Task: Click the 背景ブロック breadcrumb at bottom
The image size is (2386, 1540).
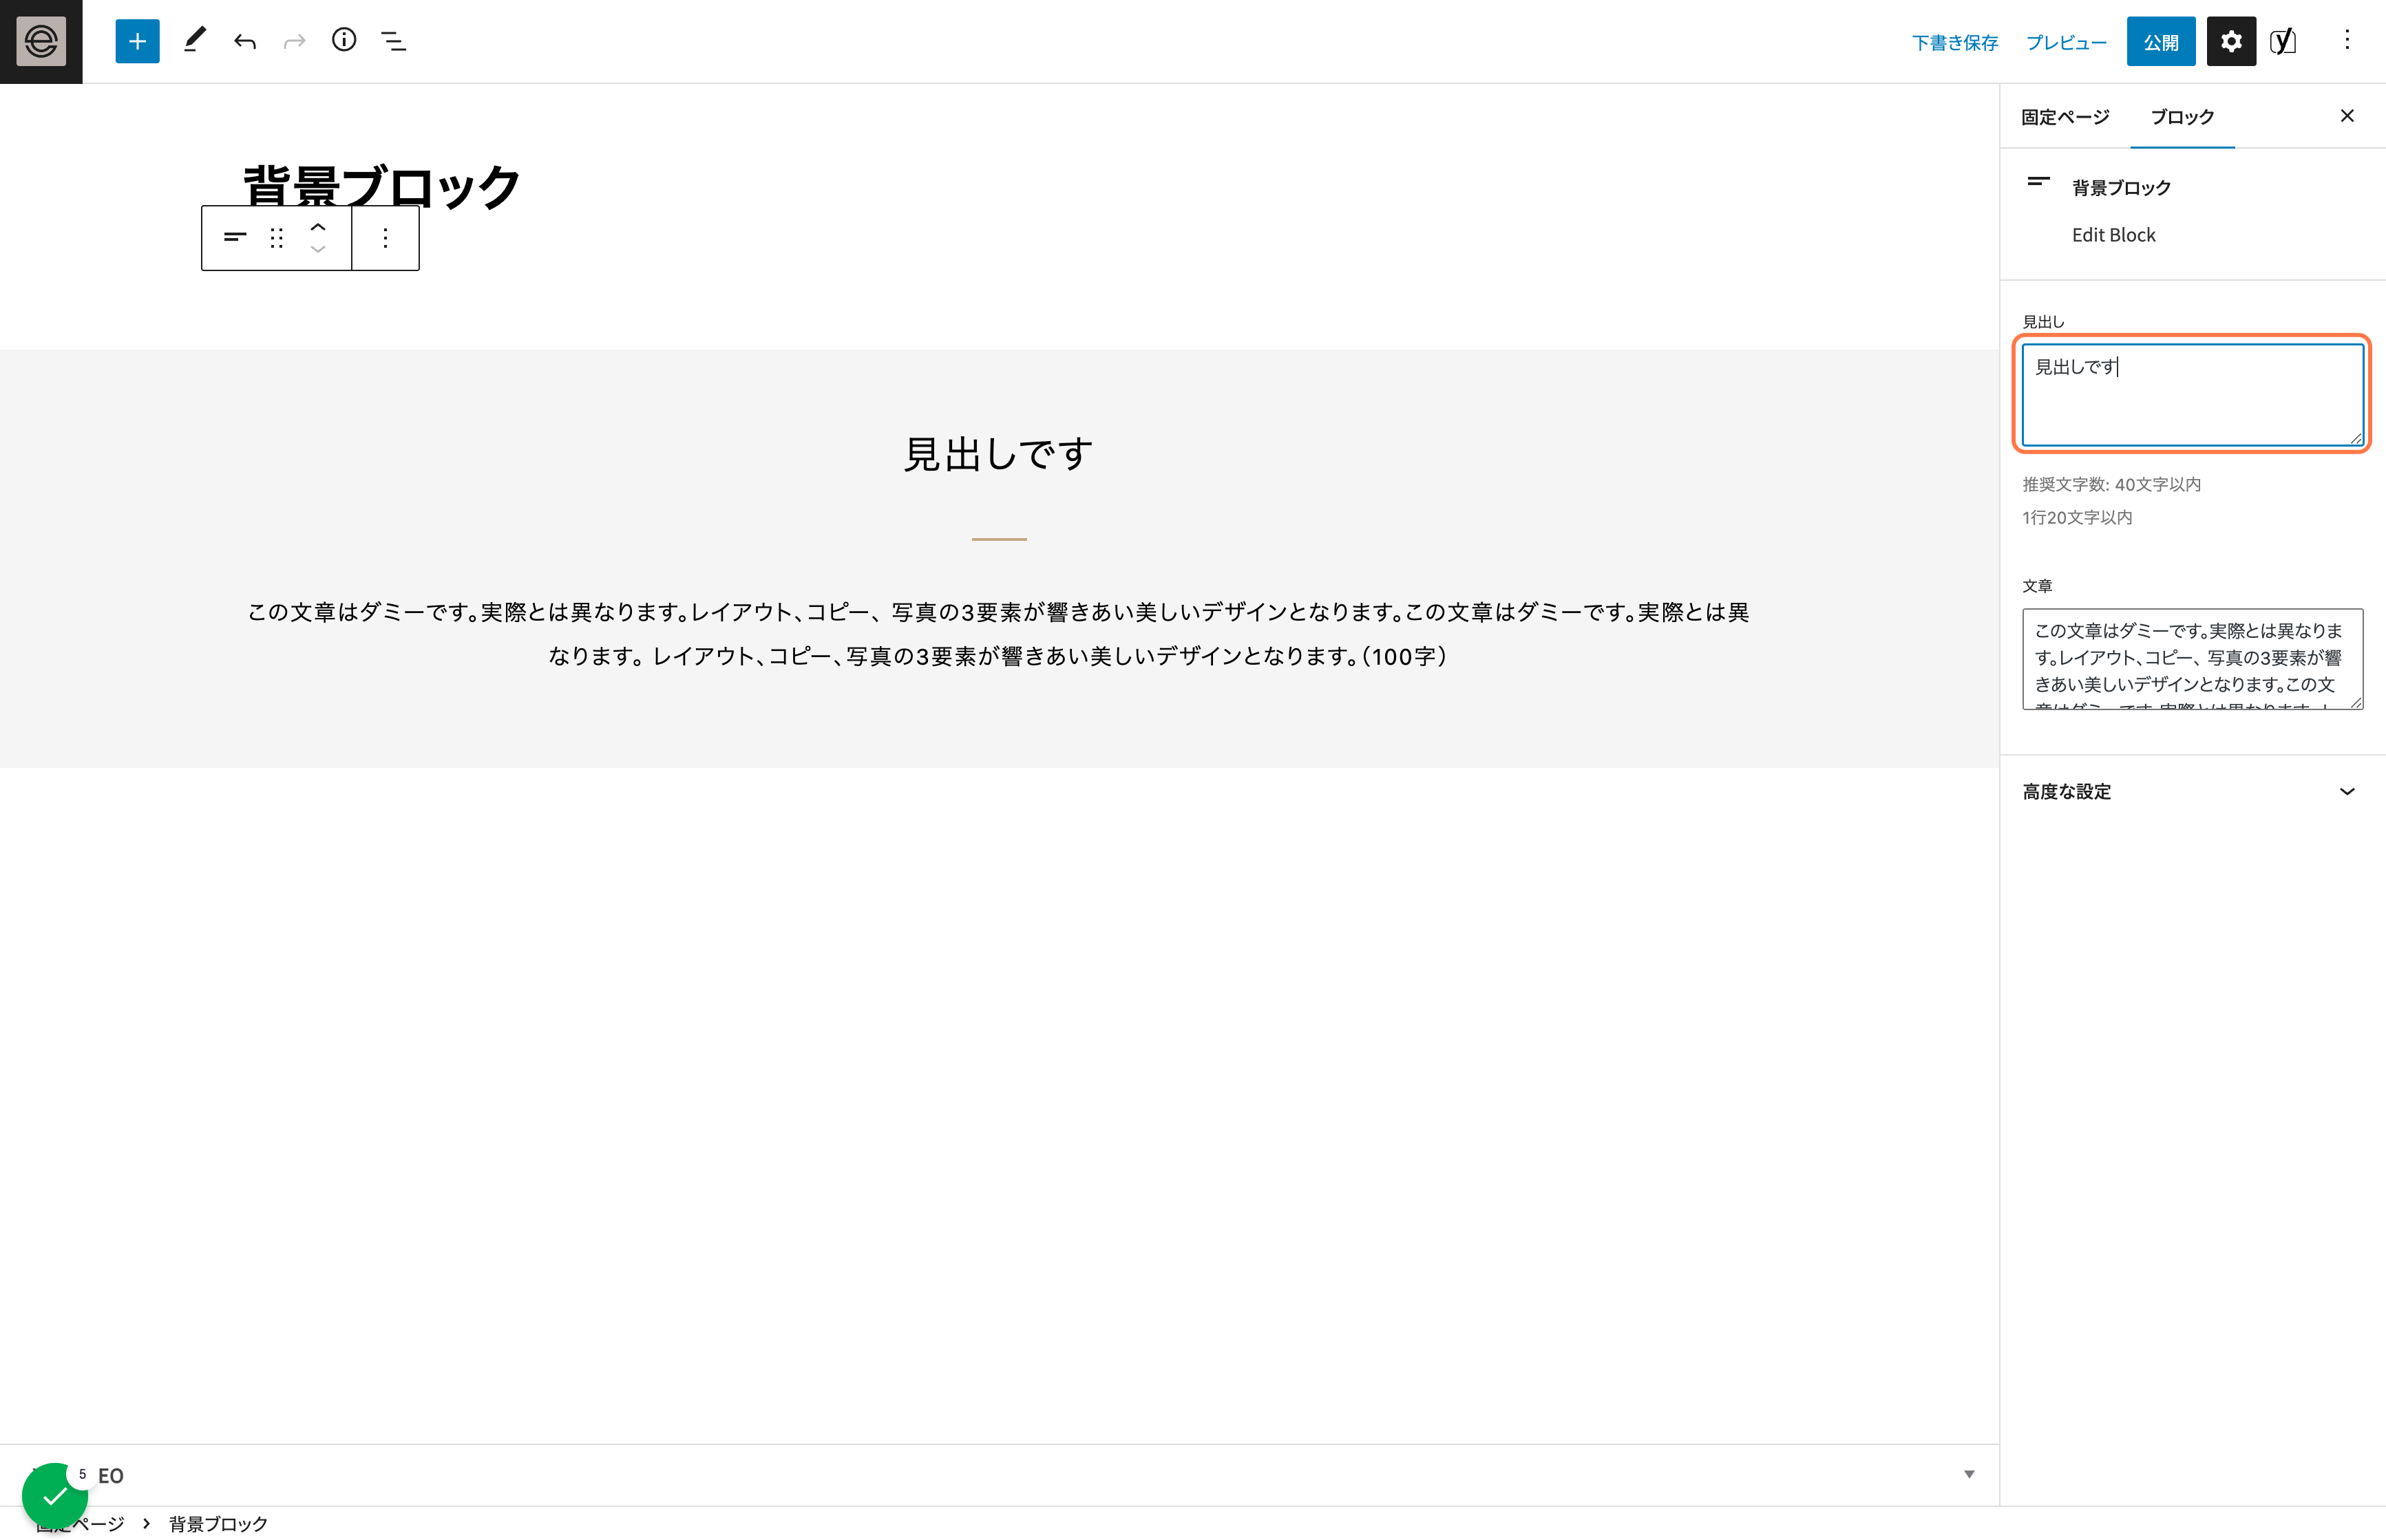Action: [x=218, y=1523]
